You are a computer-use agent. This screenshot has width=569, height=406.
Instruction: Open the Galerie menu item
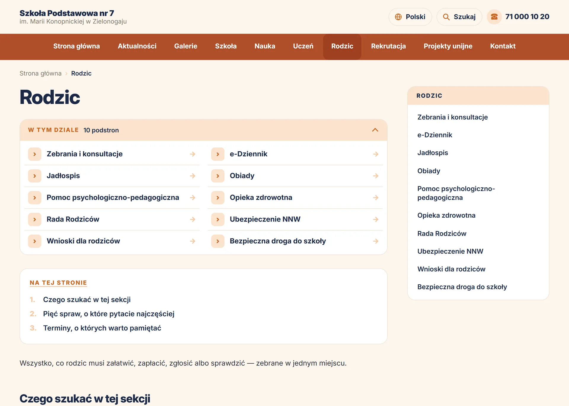(x=186, y=46)
